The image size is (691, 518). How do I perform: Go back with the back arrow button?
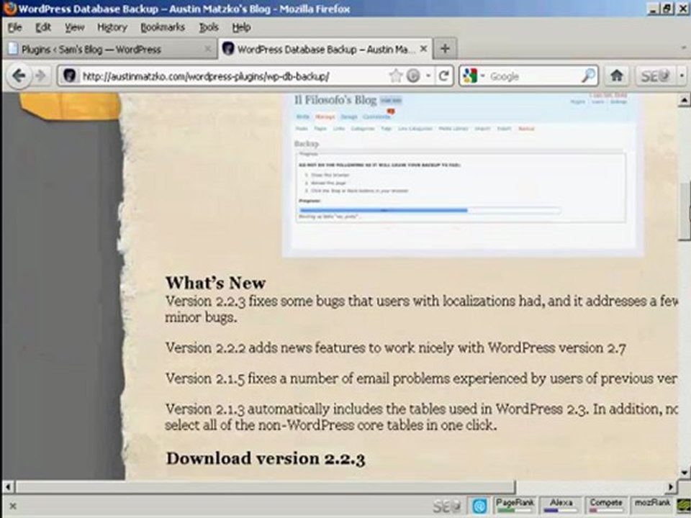(x=19, y=76)
